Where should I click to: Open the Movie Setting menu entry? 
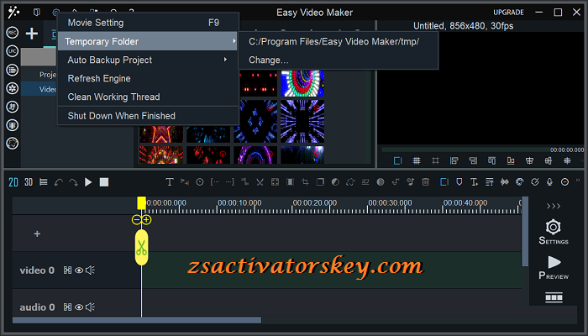coord(148,23)
